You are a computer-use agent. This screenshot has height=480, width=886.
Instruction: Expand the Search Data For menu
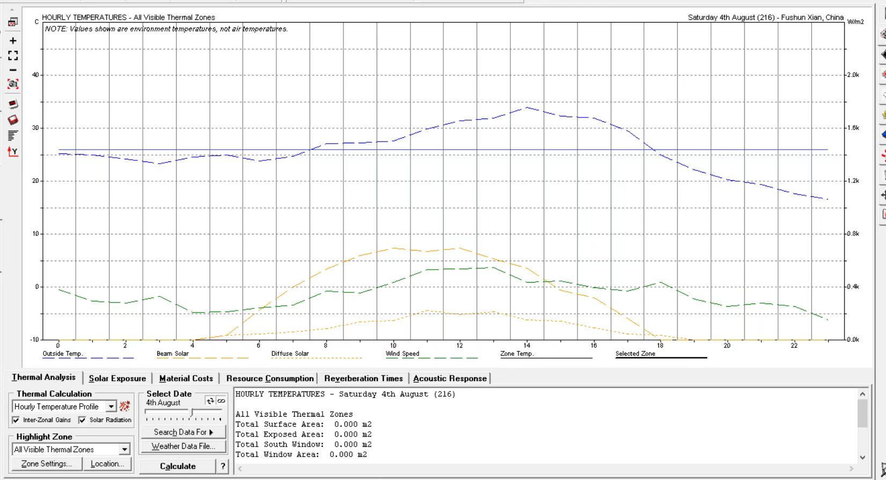(x=183, y=432)
